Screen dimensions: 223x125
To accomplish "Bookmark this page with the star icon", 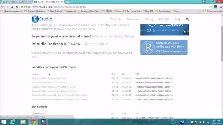I will pos(210,7).
